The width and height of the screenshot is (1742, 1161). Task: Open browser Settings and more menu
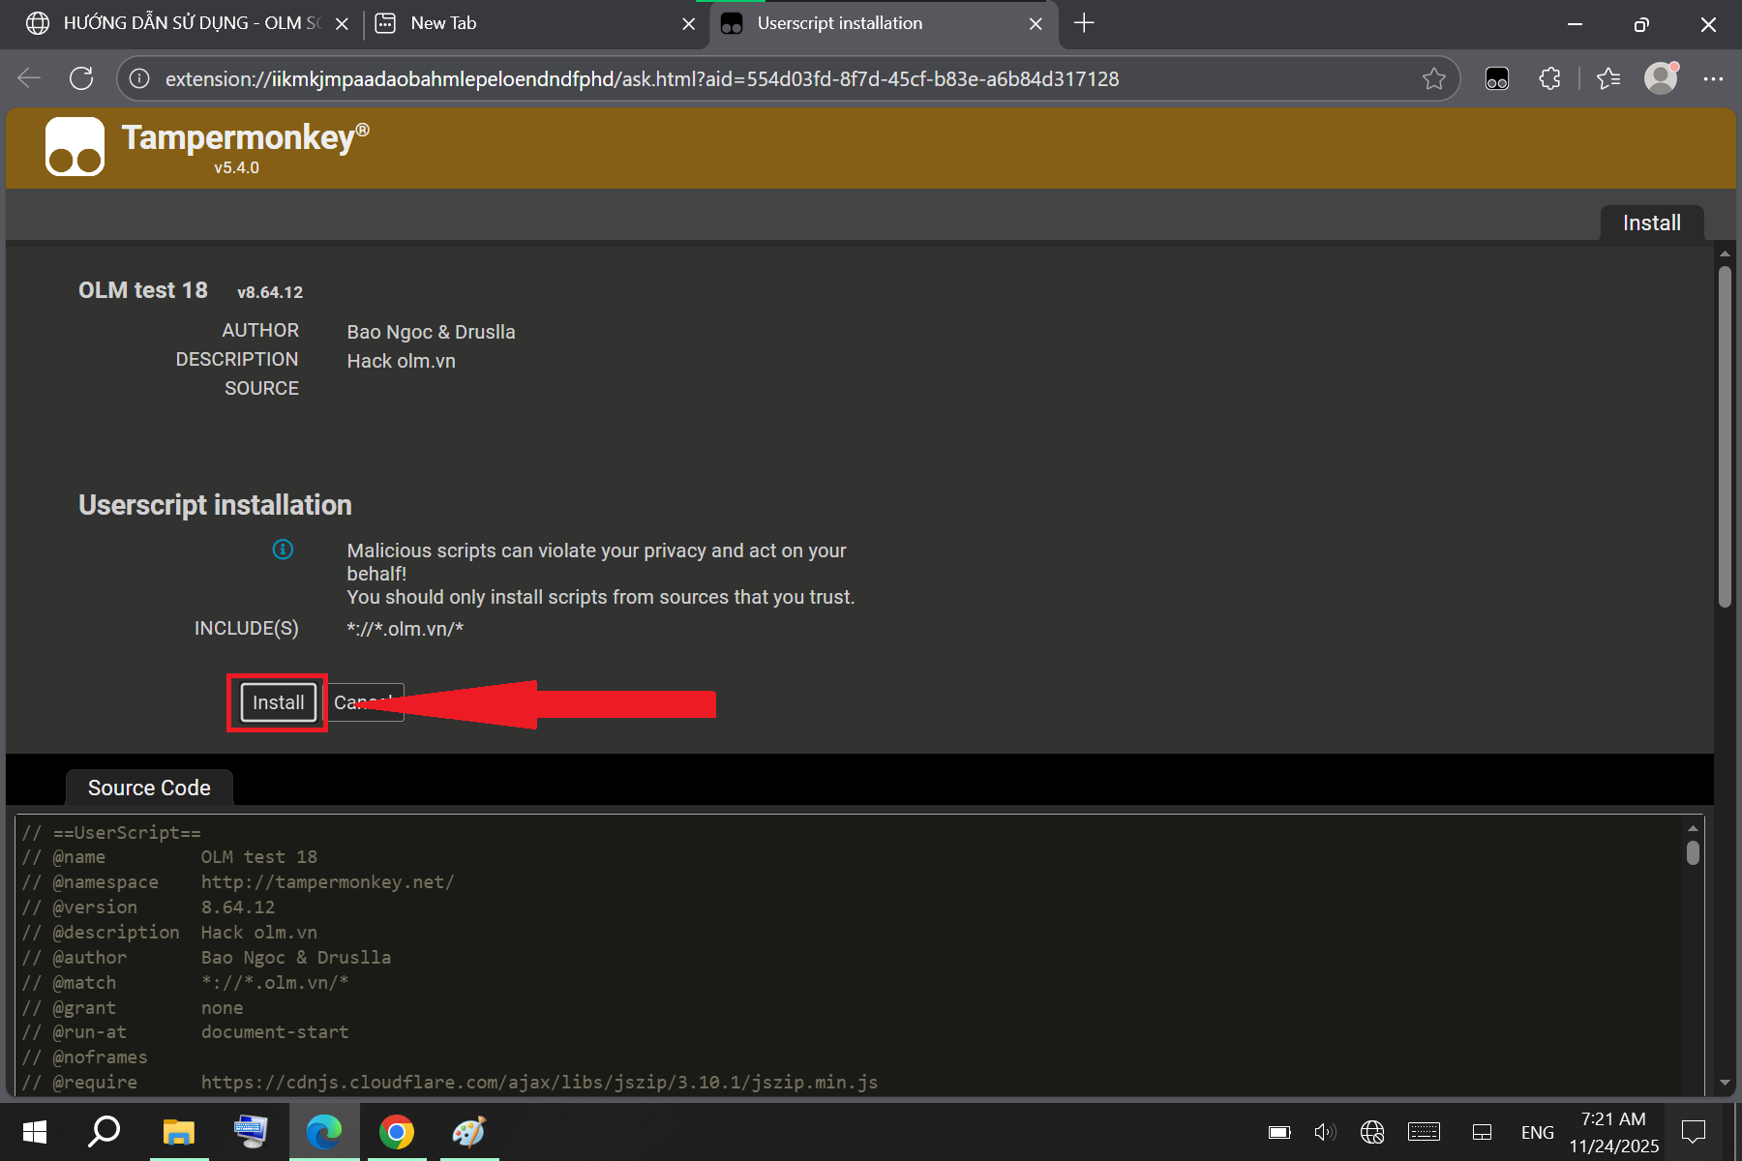[x=1713, y=79]
